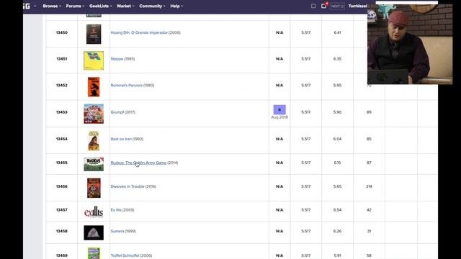Open the Browse menu
461x259 pixels.
coord(52,6)
